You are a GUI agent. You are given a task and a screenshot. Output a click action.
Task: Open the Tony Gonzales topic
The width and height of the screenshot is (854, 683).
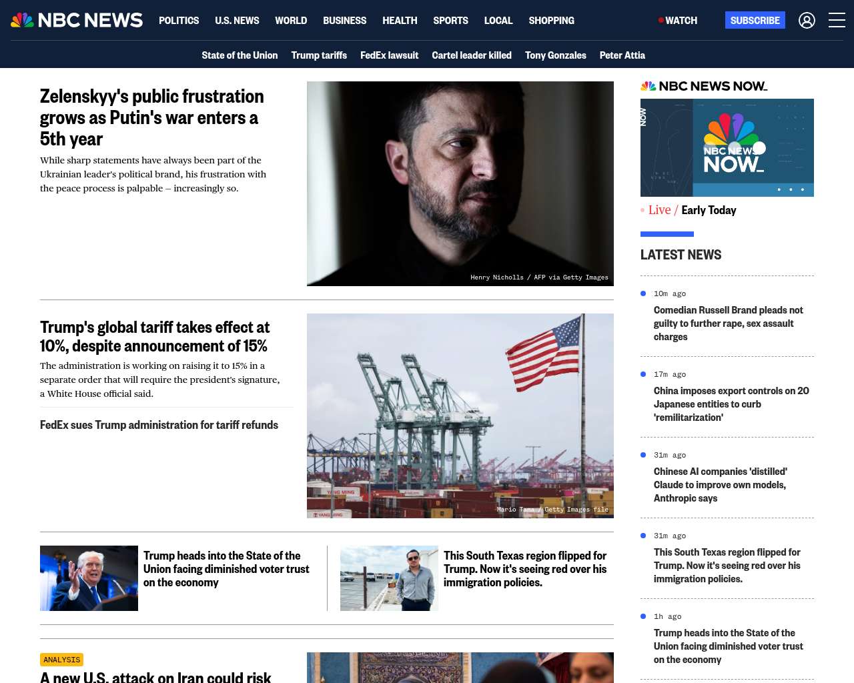pos(556,55)
